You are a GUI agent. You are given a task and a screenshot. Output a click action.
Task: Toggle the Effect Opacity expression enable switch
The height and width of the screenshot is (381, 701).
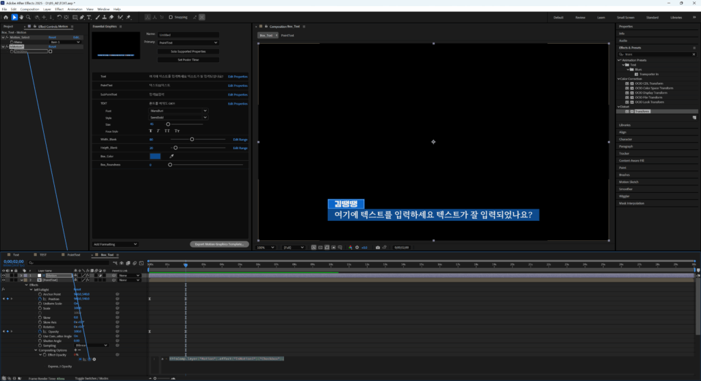pyautogui.click(x=80, y=359)
